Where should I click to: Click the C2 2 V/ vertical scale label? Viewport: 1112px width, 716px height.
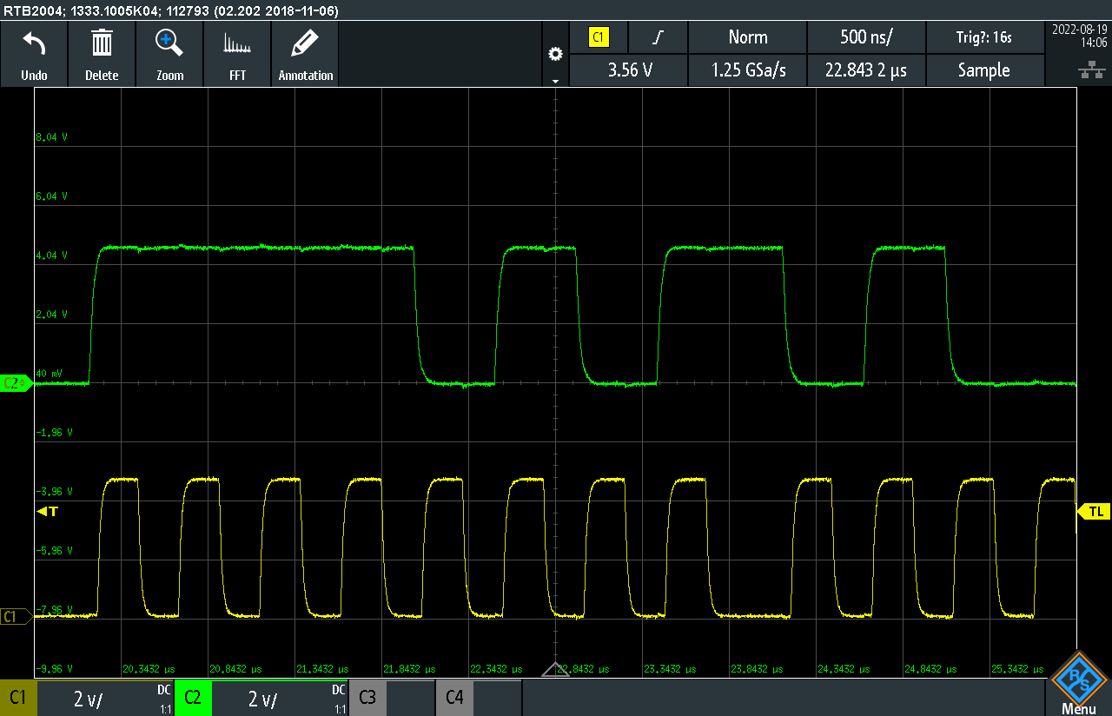262,698
